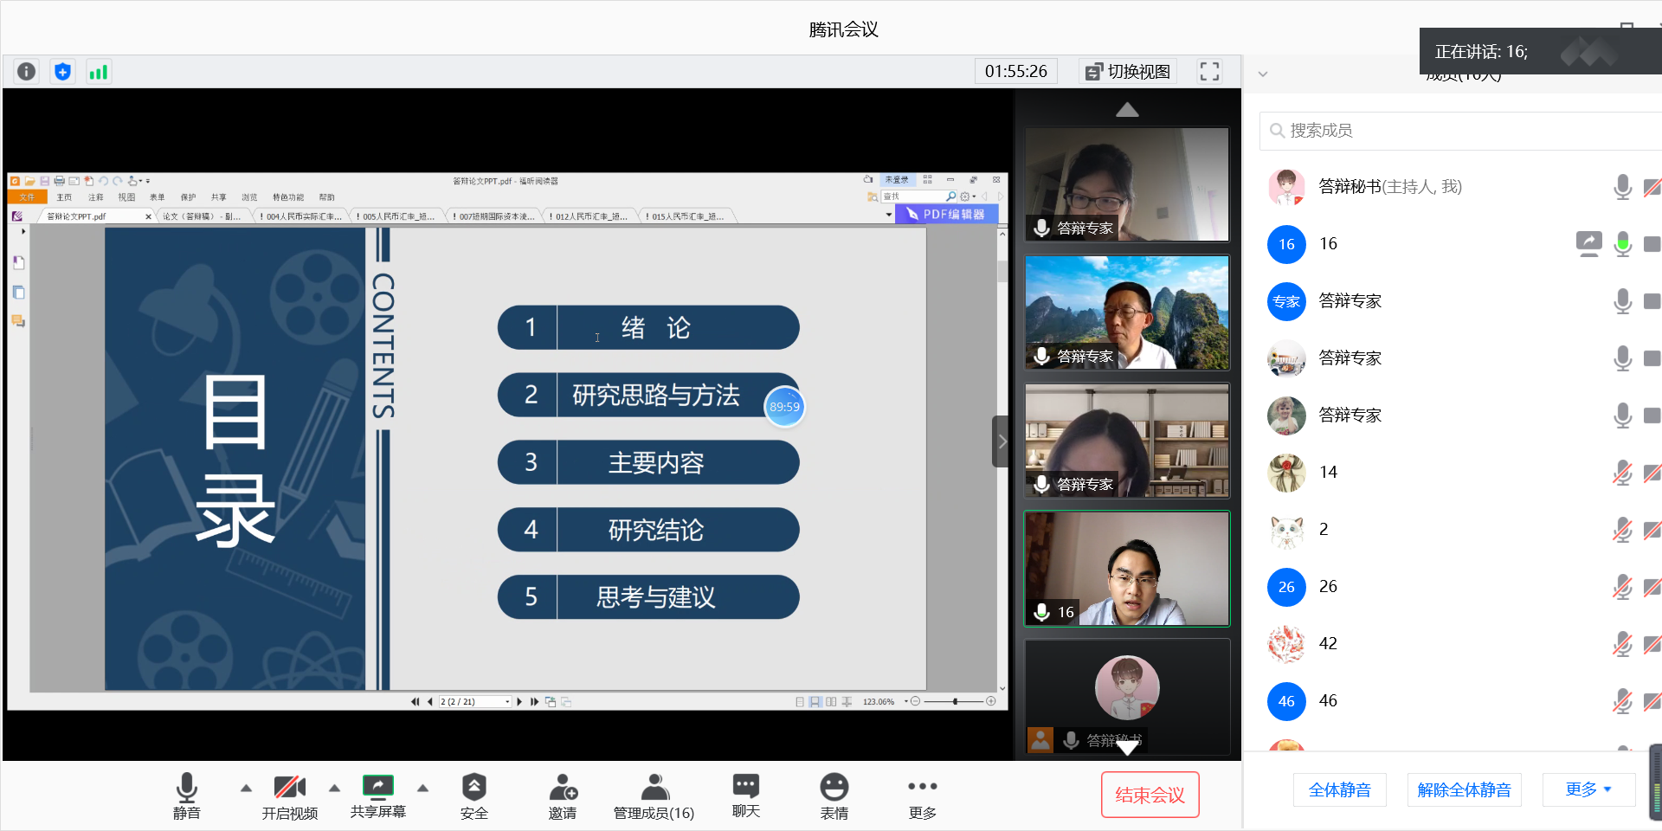This screenshot has height=831, width=1662.
Task: Click the End Meeting (结束会议) button
Action: point(1150,795)
